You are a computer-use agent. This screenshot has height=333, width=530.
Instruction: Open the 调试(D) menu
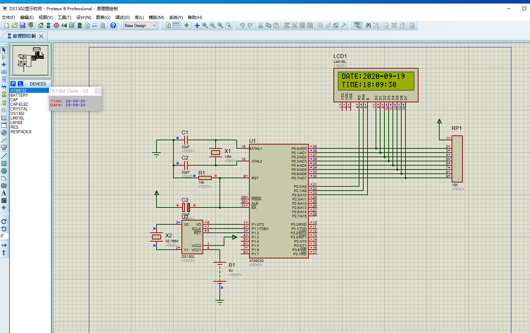[x=123, y=17]
